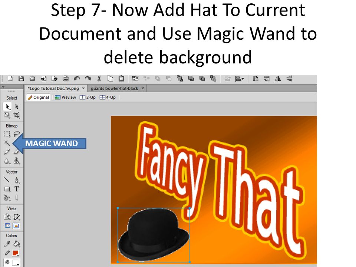Screen dimensions: 356x267
Task: Open the Align dropdown in toolbar
Action: point(240,79)
